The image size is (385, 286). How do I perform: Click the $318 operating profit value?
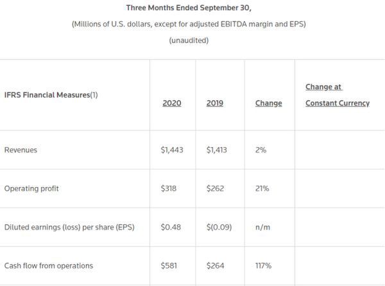(169, 189)
